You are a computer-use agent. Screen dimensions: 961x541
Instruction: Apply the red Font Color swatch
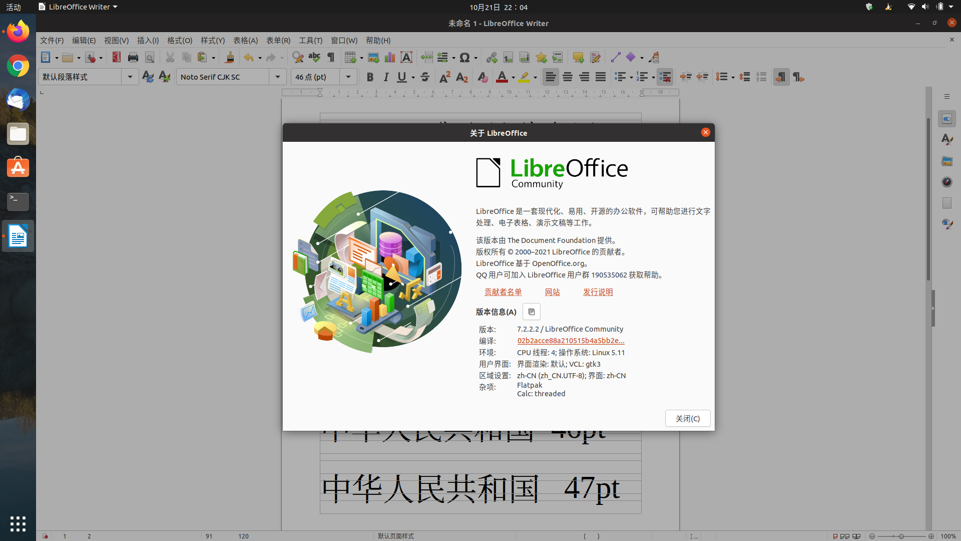coord(502,77)
